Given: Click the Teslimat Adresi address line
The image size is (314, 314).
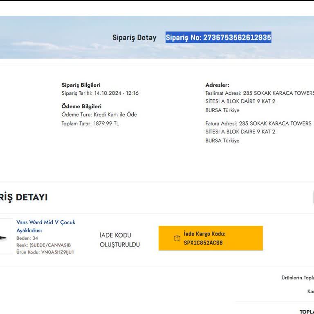Looking at the screenshot, I should [259, 93].
